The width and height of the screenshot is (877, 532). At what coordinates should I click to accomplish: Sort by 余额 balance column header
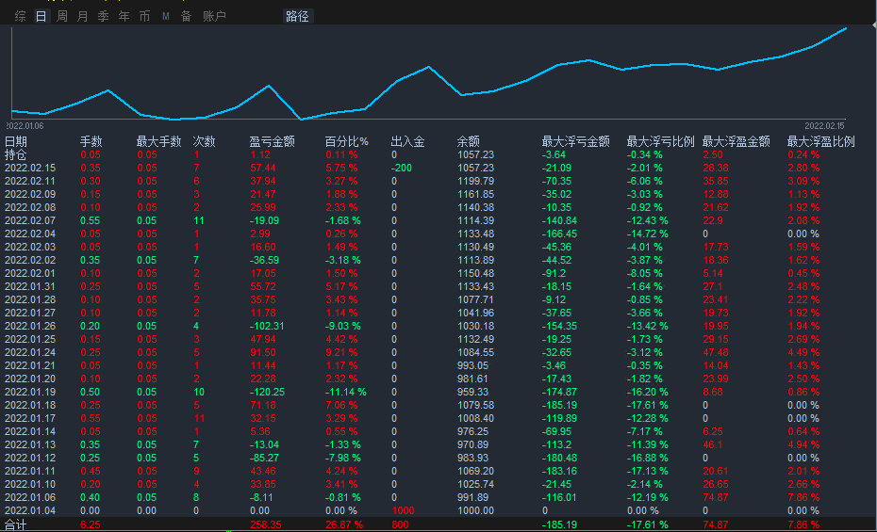tap(469, 141)
